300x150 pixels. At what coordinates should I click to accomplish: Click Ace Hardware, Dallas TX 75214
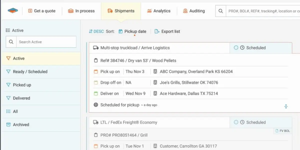189,93
